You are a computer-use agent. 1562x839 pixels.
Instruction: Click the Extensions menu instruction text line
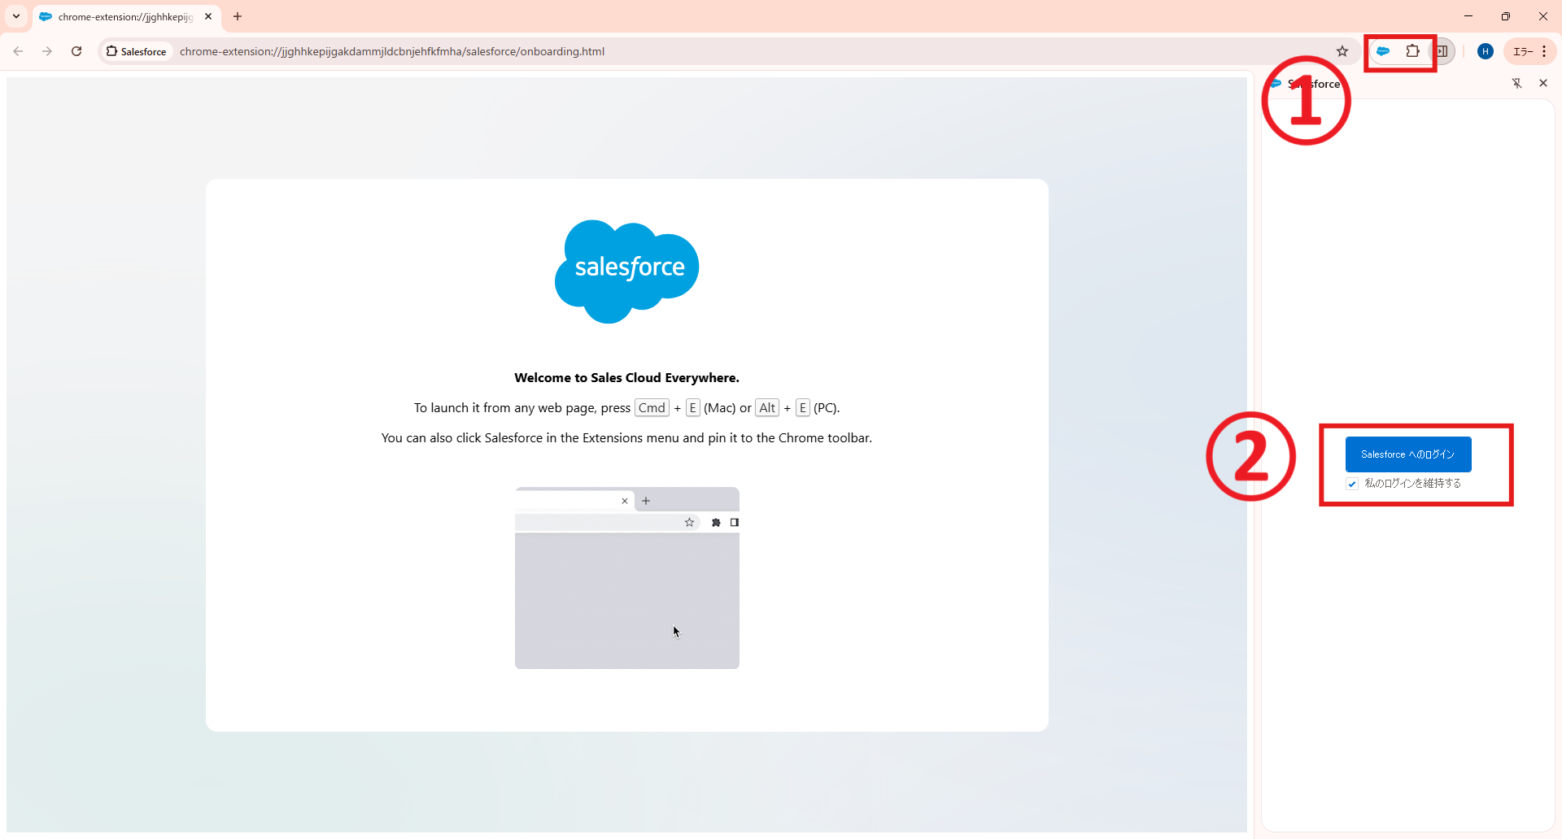626,438
